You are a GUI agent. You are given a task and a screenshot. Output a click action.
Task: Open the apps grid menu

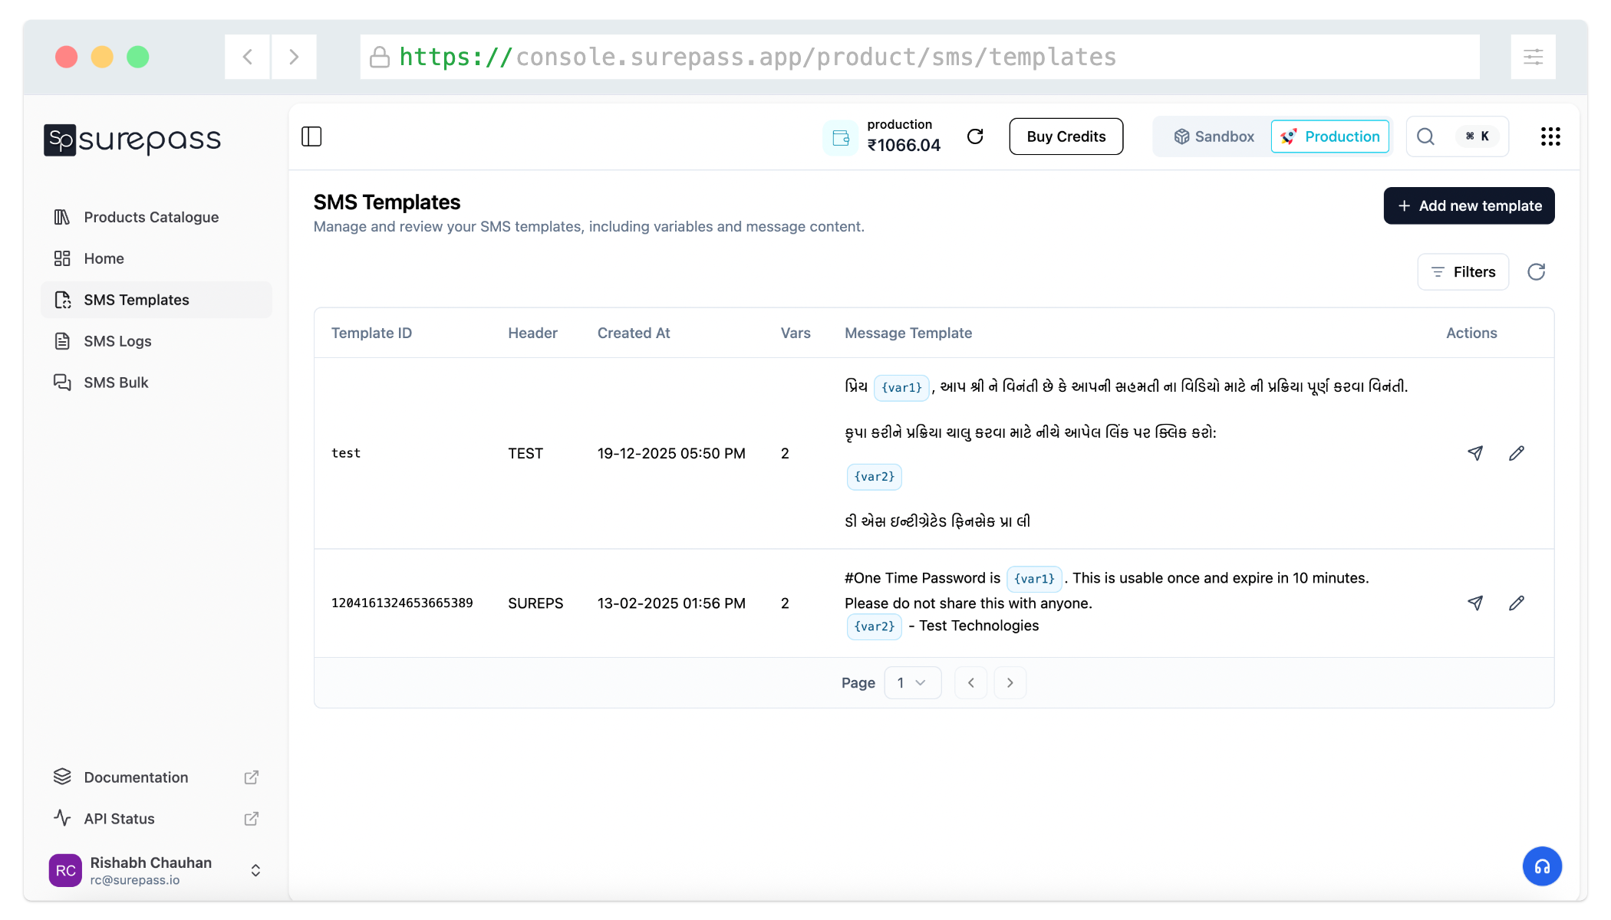pos(1550,136)
